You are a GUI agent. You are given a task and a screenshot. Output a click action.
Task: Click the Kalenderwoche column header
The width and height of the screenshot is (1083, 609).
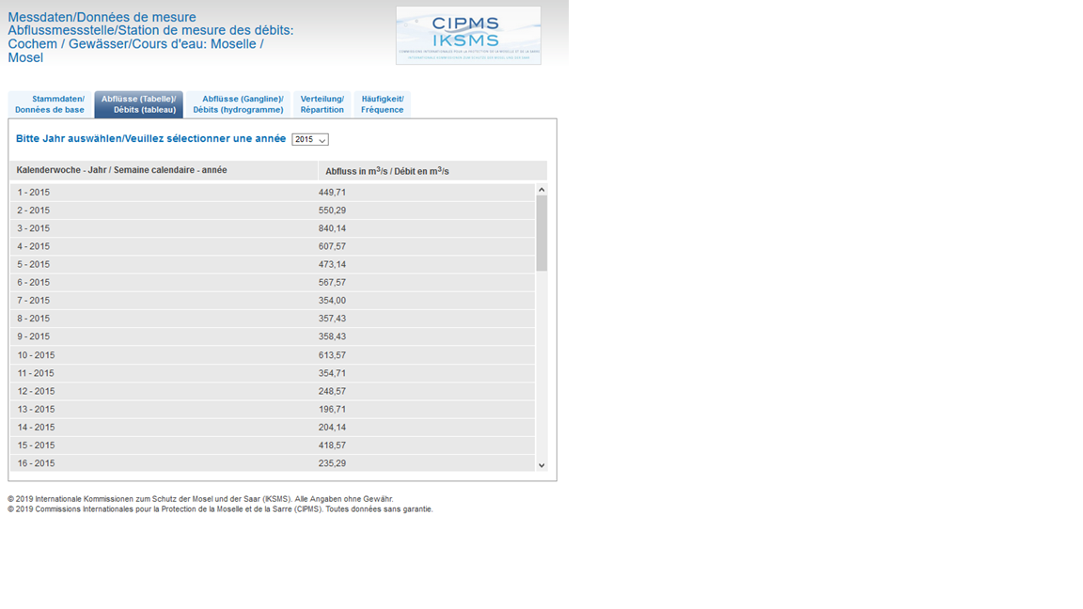[x=122, y=170]
